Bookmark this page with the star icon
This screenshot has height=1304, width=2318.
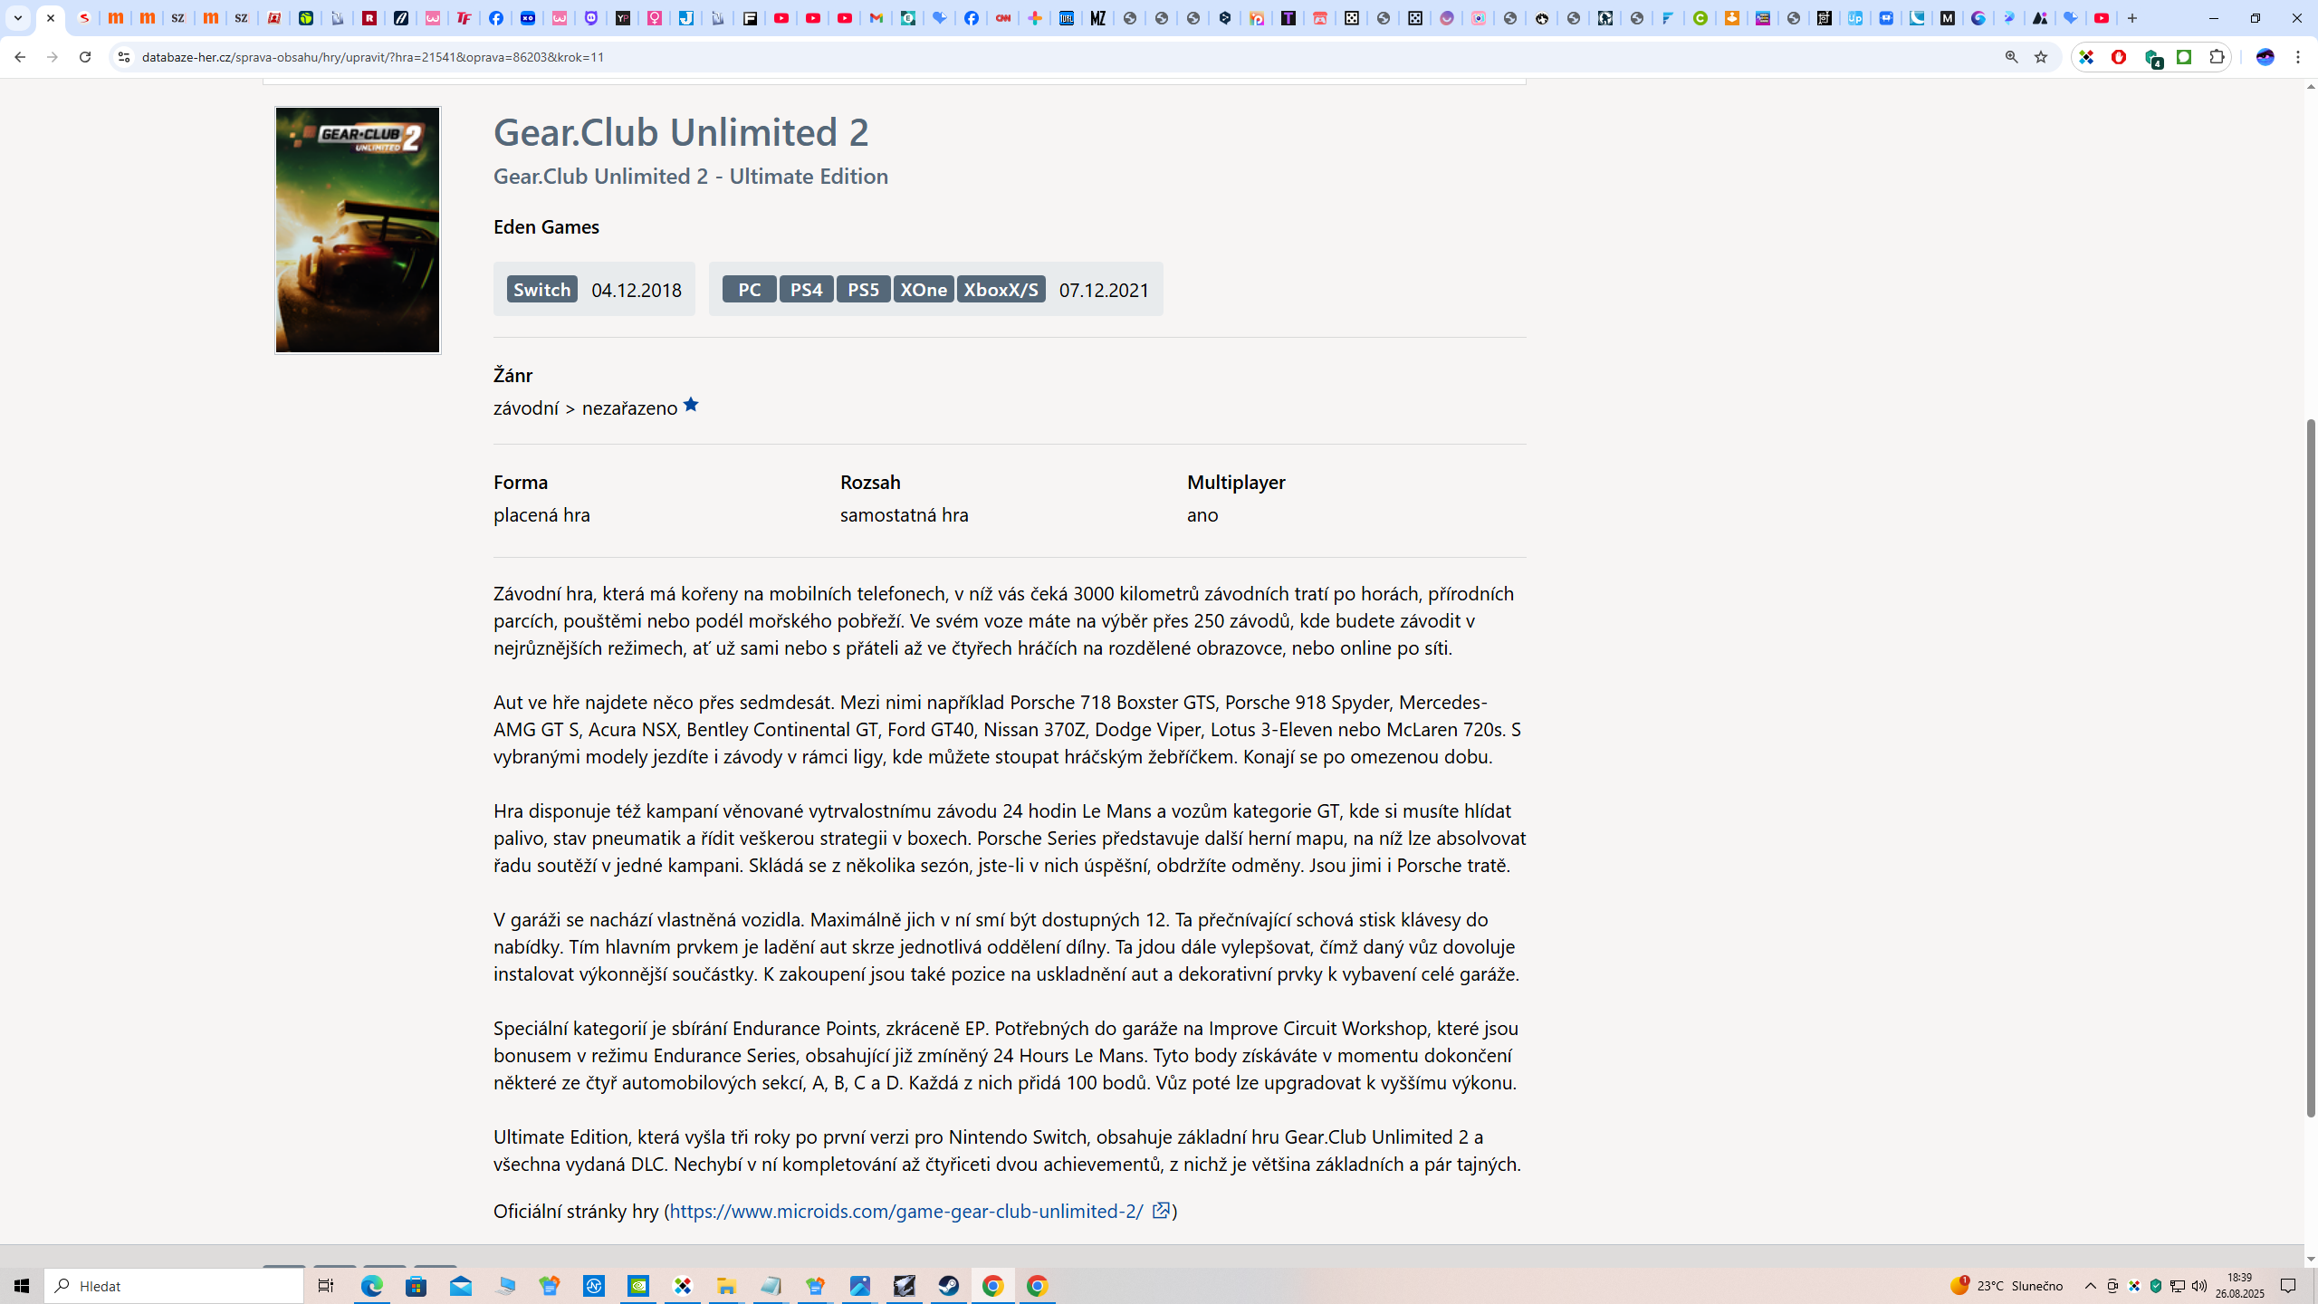(2040, 57)
